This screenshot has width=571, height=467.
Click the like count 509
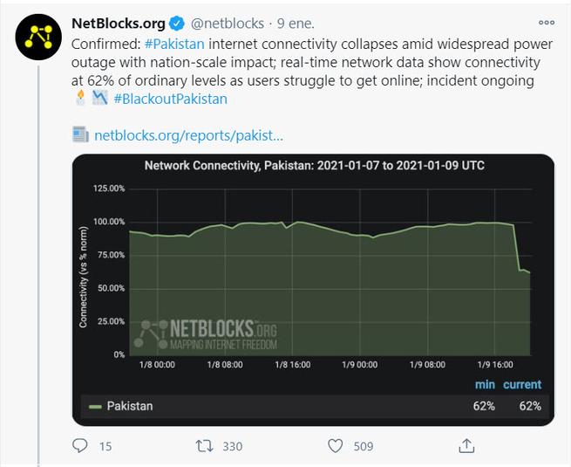[363, 446]
